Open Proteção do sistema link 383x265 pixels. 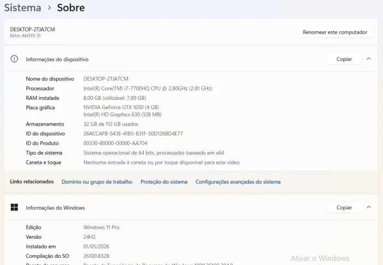164,182
